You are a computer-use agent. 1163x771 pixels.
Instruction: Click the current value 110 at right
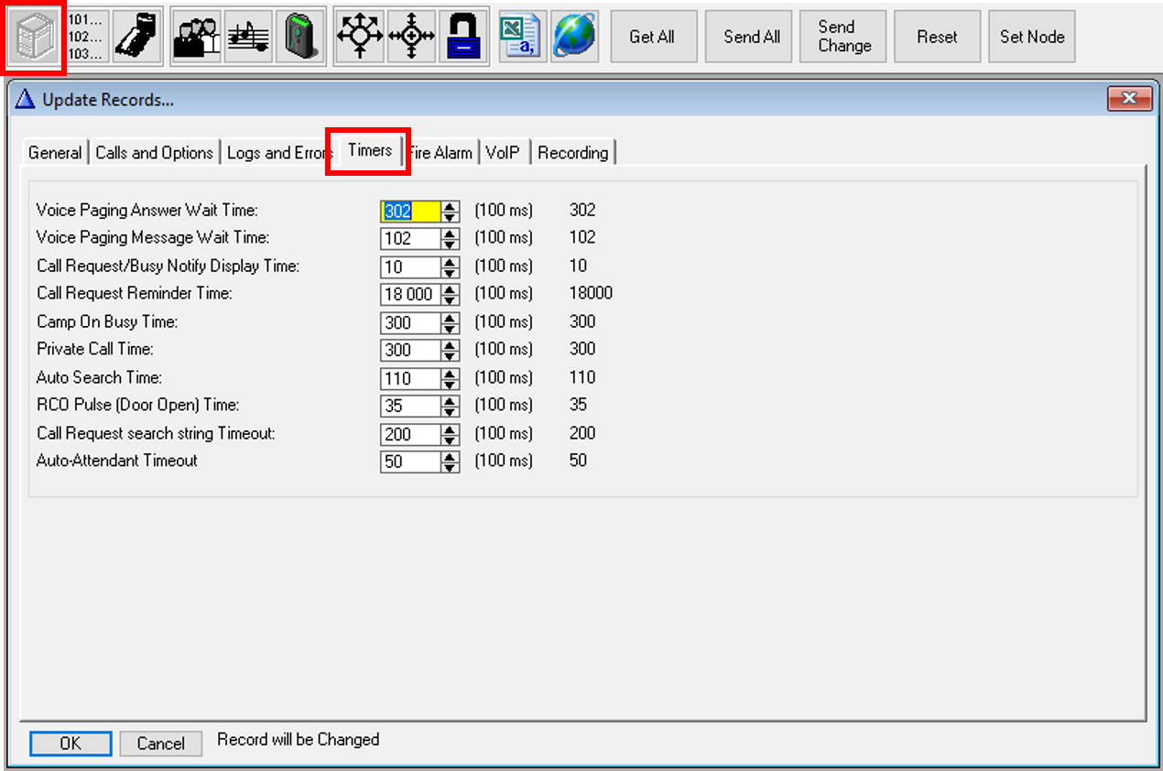point(582,377)
